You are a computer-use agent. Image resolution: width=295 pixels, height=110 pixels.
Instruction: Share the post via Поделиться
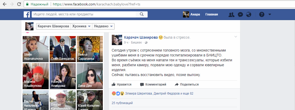coord(187,84)
